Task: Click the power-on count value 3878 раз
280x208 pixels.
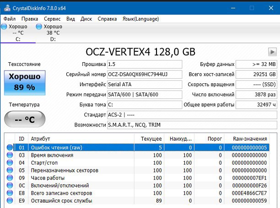Action: [256, 94]
